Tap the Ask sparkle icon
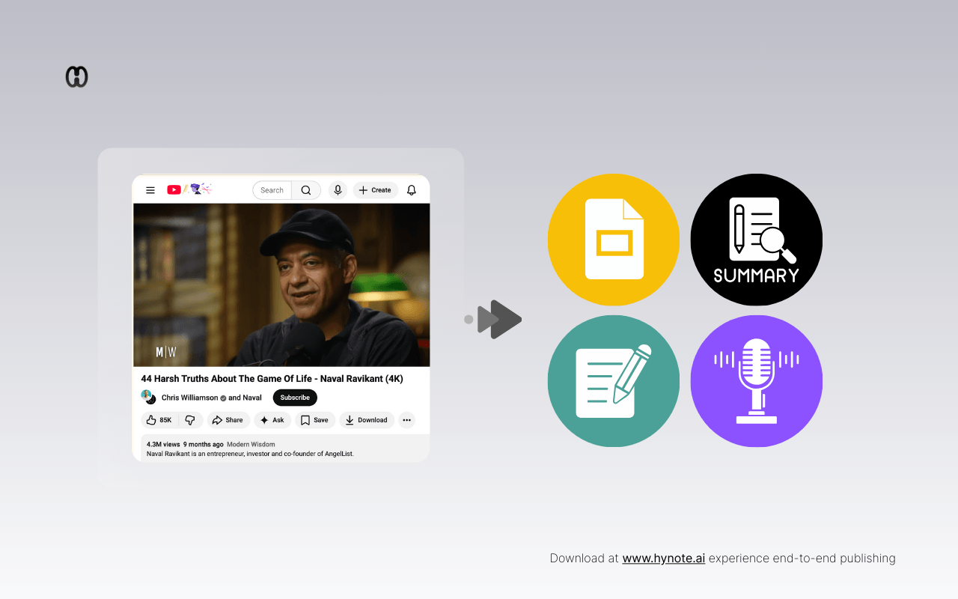 tap(263, 420)
